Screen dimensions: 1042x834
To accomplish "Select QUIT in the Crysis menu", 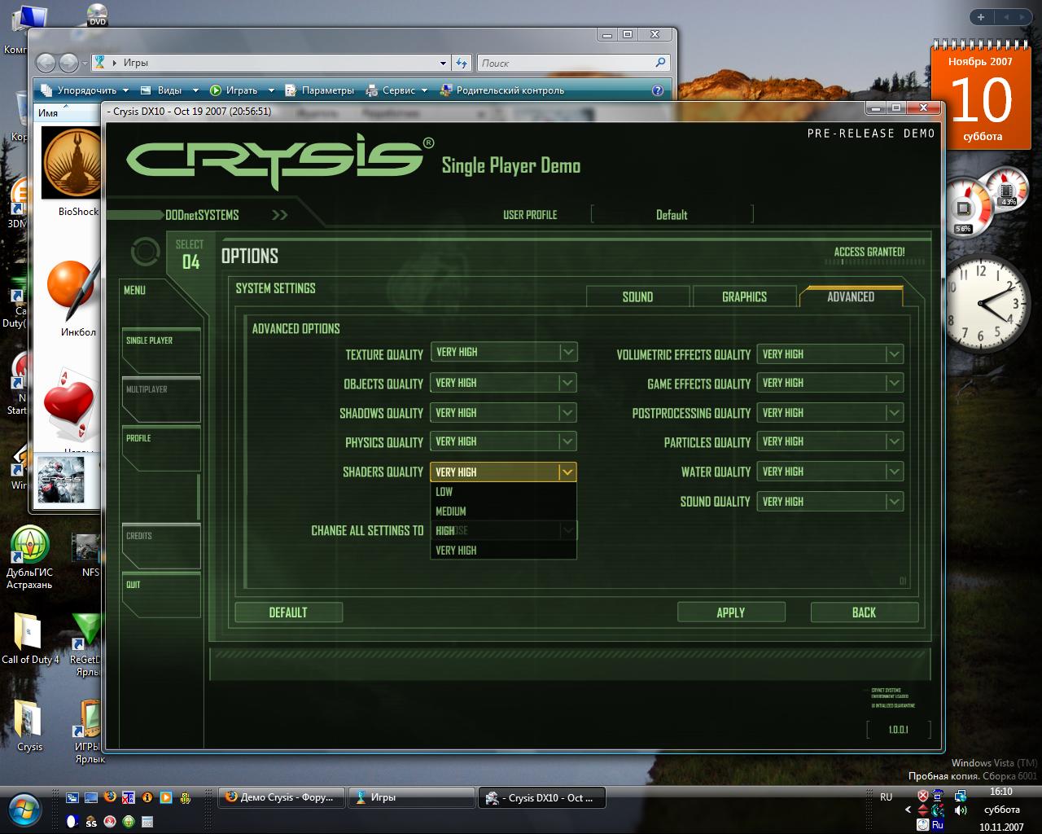I will [161, 595].
